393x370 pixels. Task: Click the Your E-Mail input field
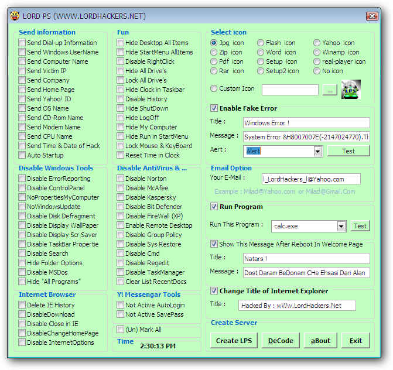(311, 179)
